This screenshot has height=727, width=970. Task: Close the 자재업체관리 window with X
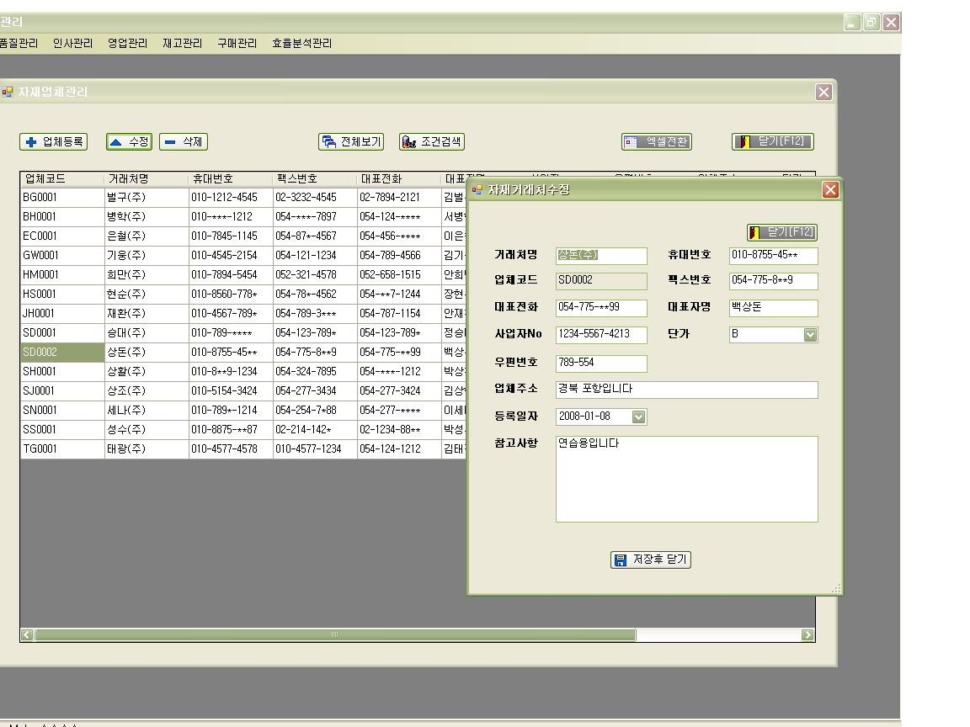pyautogui.click(x=823, y=92)
